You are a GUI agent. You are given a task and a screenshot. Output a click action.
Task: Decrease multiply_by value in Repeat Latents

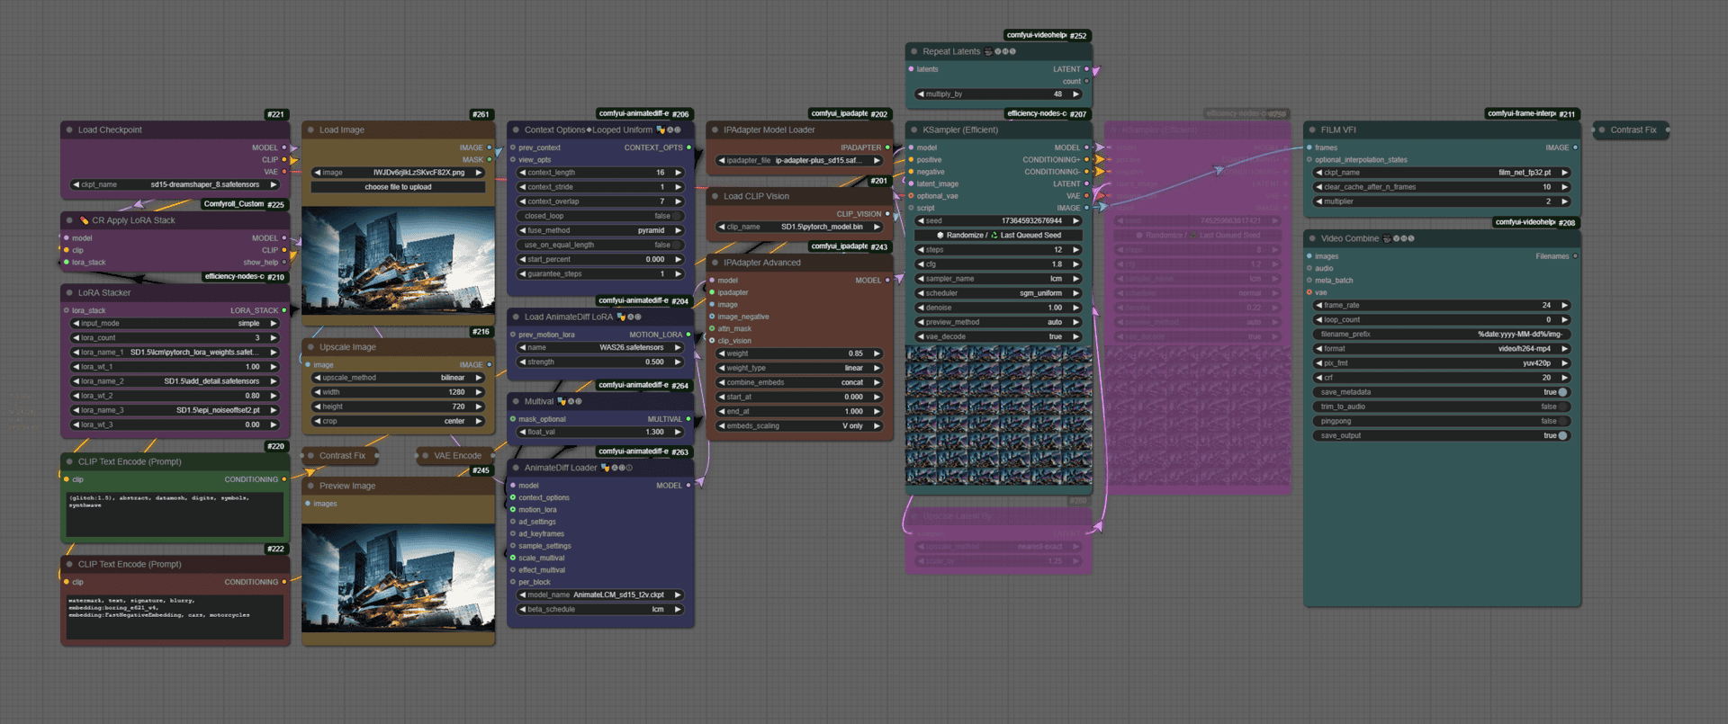click(921, 94)
